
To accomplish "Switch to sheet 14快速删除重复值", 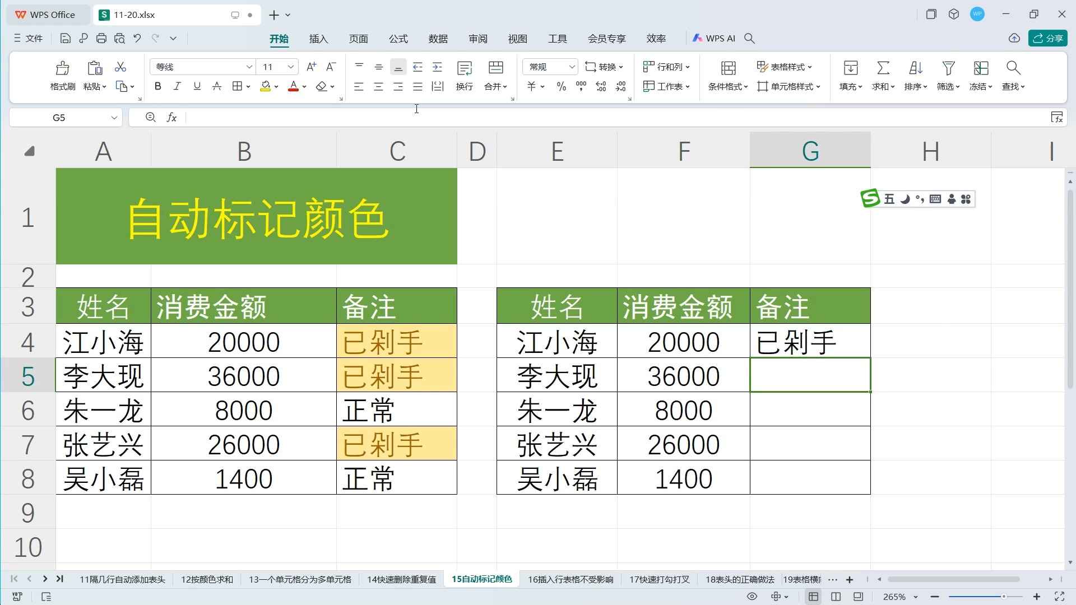I will [401, 579].
